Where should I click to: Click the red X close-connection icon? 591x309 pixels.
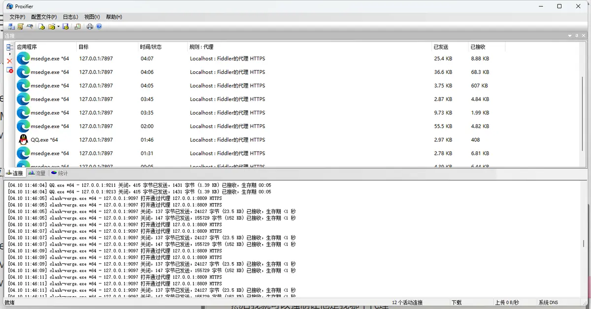9,61
